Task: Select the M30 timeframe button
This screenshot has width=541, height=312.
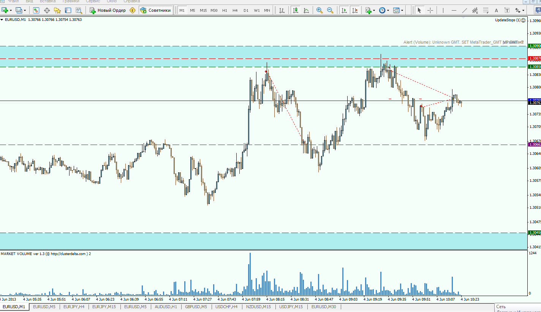Action: [x=214, y=10]
